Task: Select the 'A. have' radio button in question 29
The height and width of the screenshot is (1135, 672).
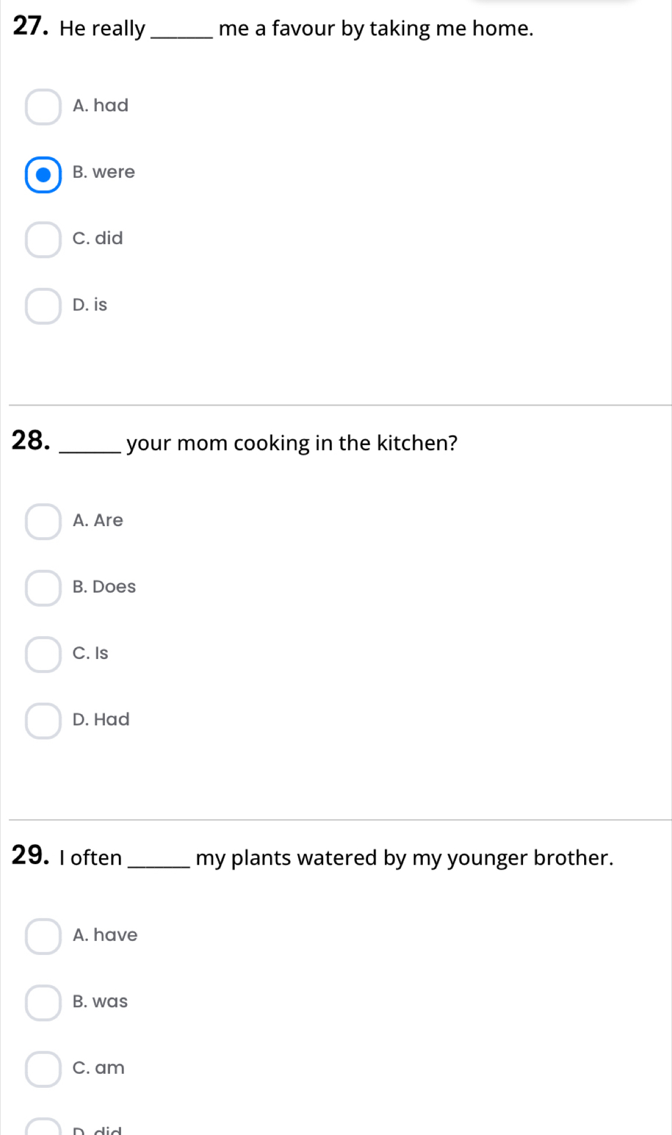Action: (x=43, y=936)
